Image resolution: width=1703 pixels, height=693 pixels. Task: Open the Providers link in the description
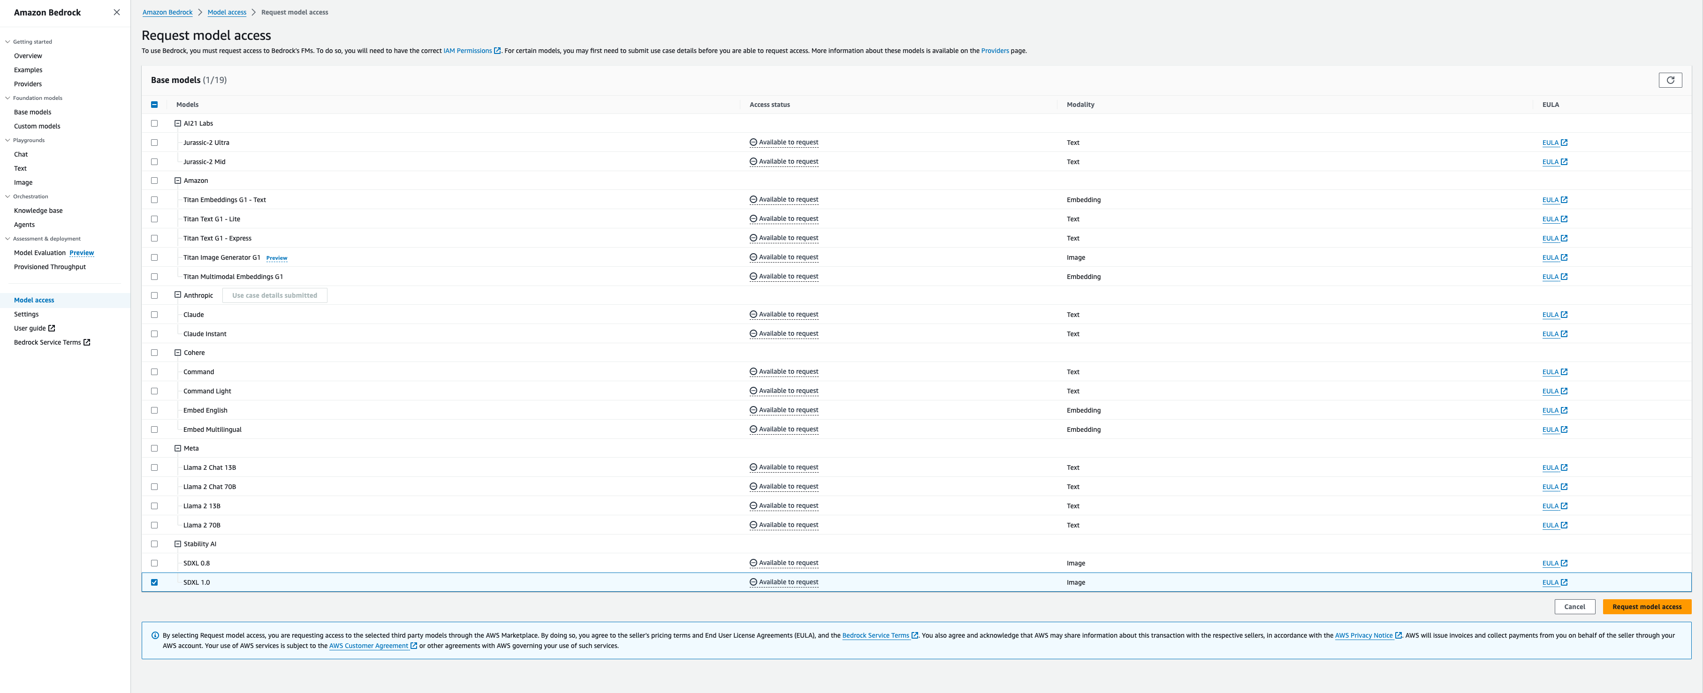pyautogui.click(x=994, y=51)
